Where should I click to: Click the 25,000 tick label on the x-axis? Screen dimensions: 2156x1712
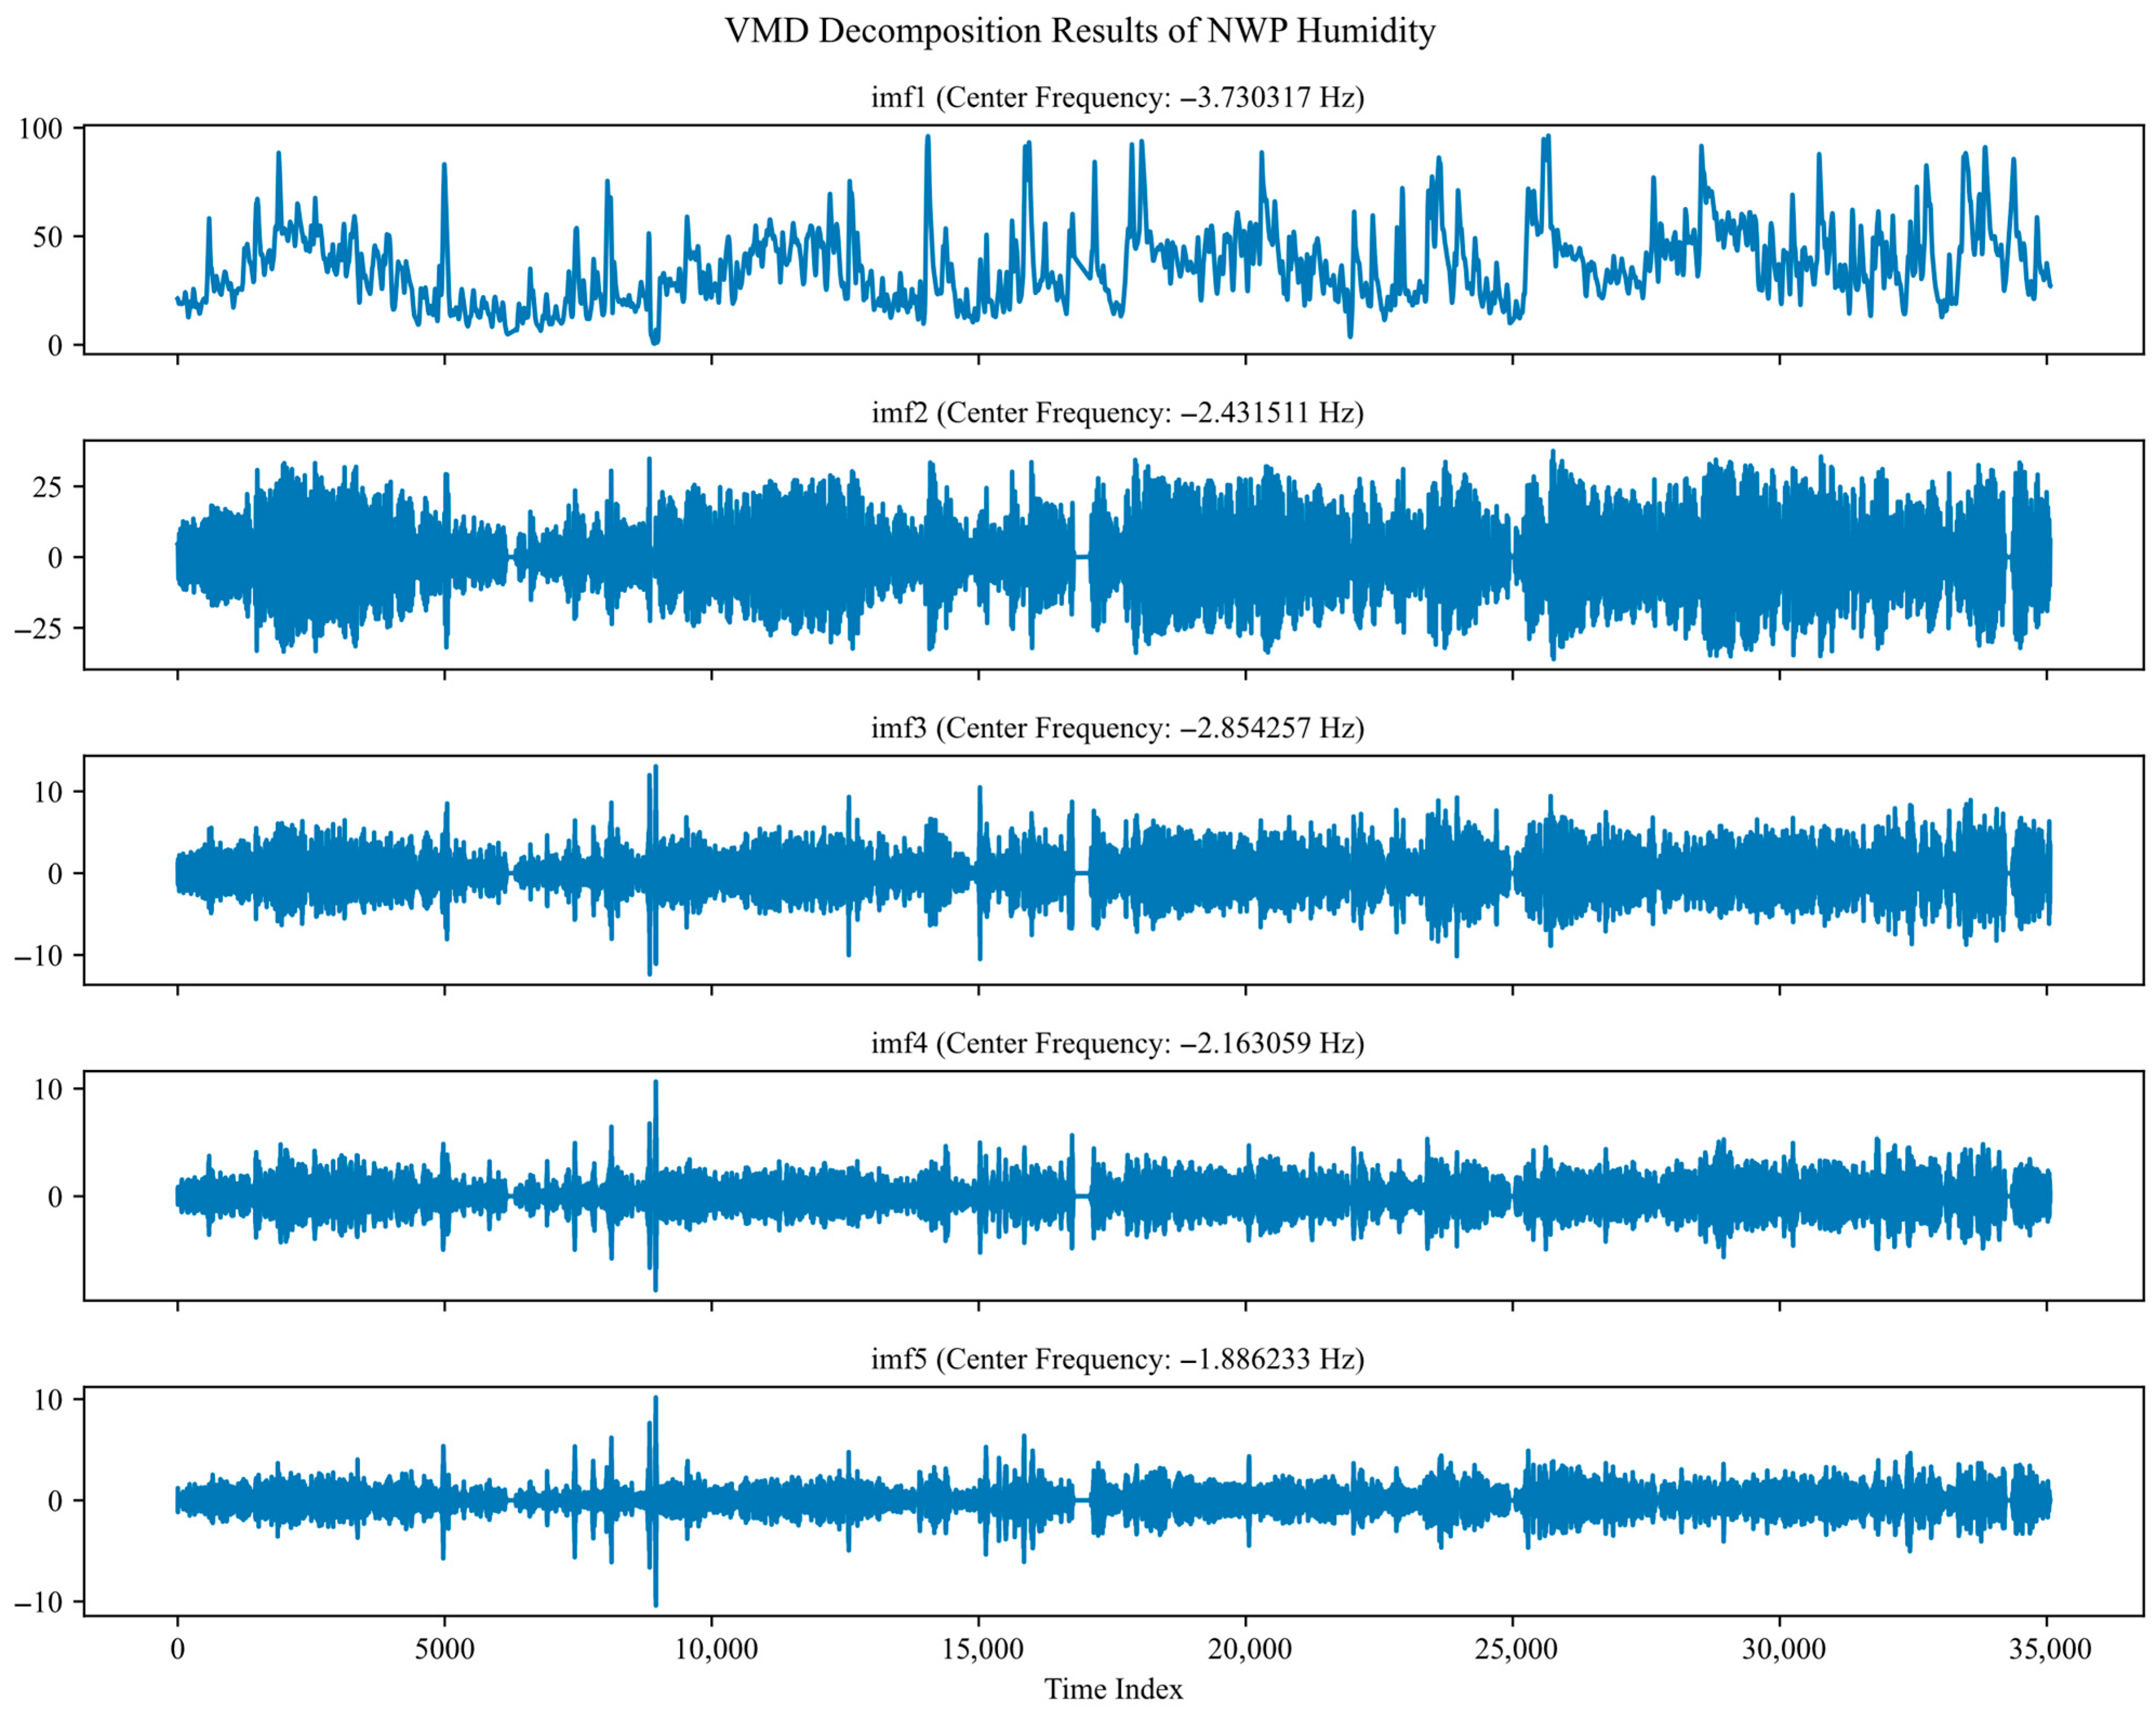(1516, 1648)
